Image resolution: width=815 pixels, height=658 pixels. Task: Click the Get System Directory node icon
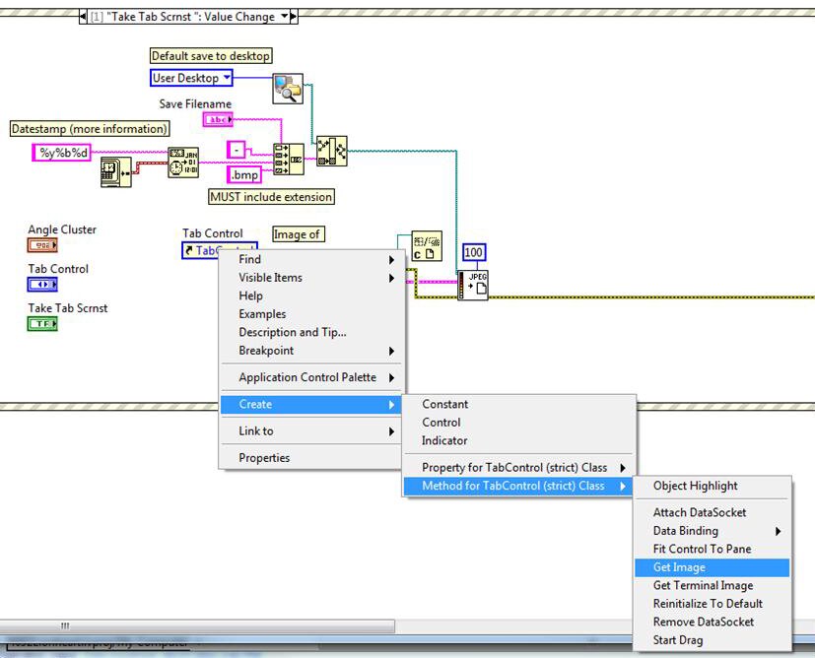[x=288, y=89]
